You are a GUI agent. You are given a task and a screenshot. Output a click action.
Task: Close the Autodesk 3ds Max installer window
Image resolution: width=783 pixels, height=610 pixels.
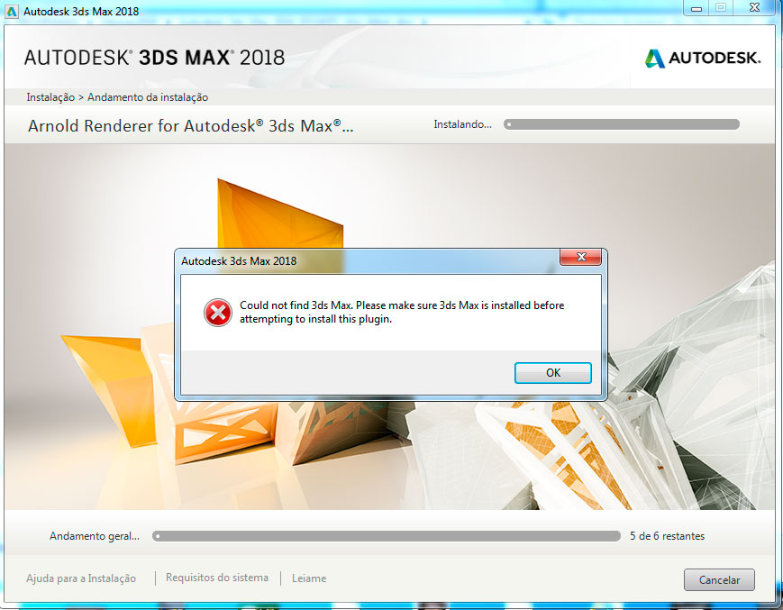tap(754, 8)
